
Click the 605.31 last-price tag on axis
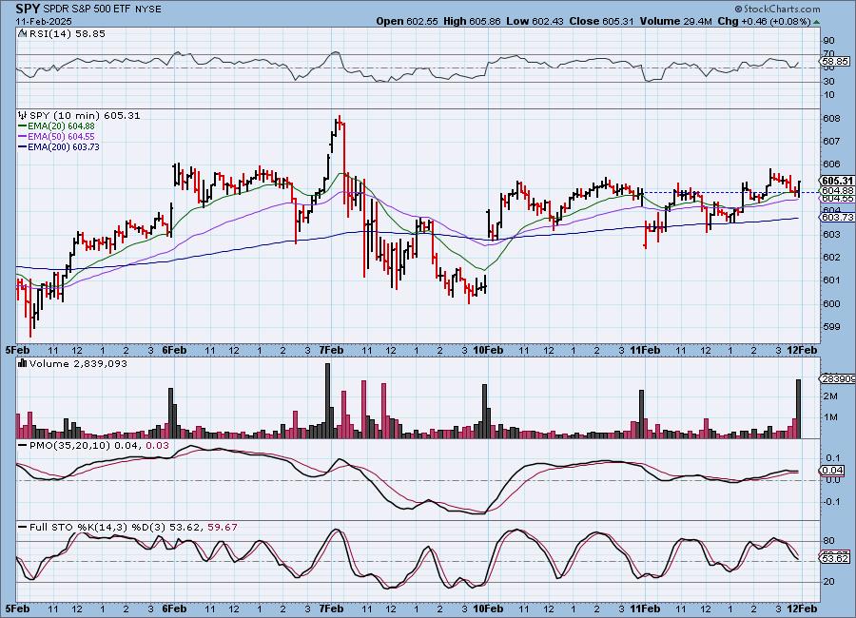coord(837,181)
